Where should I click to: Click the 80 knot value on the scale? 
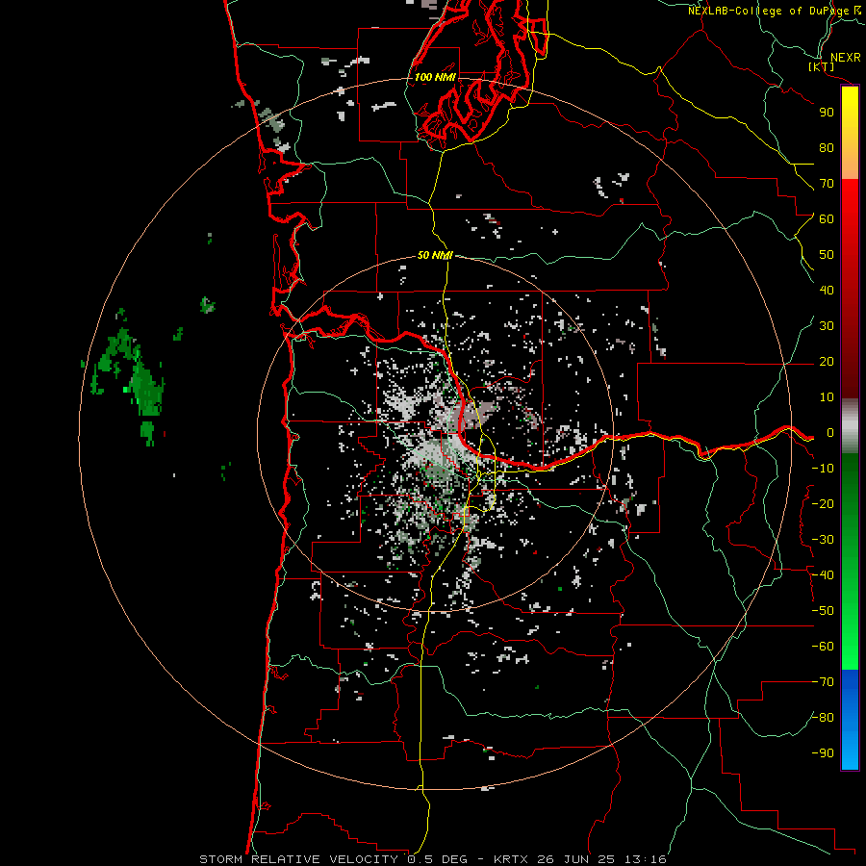point(827,148)
